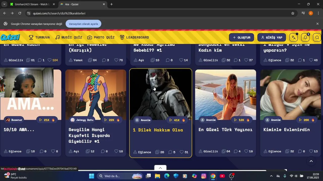323x181 pixels.
Task: Open the notifications bell icon
Action: [305, 37]
